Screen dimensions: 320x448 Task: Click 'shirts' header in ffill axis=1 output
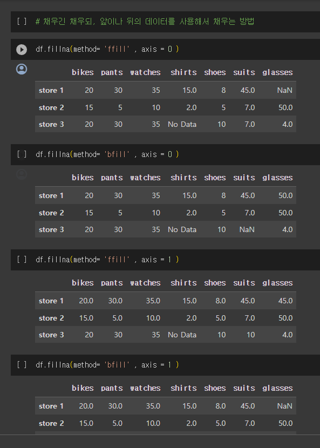coord(183,283)
